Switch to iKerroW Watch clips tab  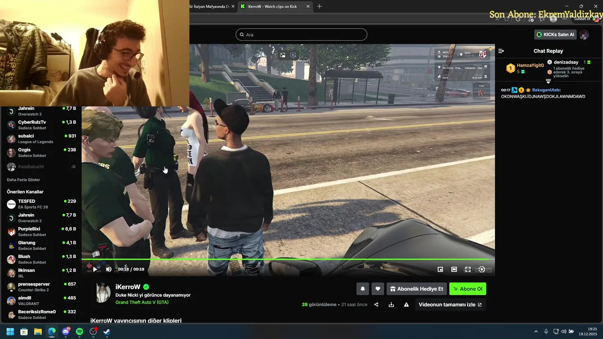pyautogui.click(x=275, y=6)
